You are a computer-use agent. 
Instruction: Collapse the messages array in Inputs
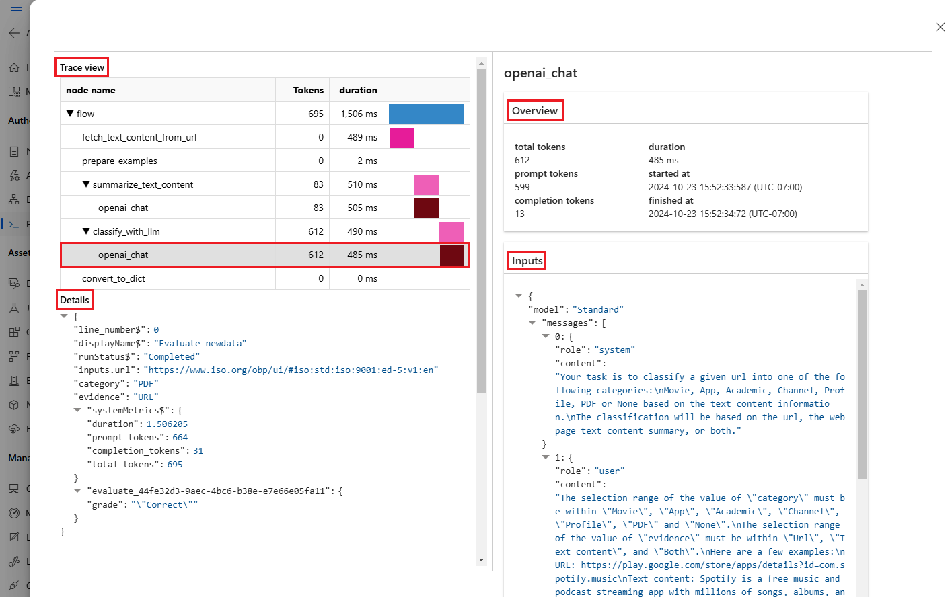click(x=532, y=323)
